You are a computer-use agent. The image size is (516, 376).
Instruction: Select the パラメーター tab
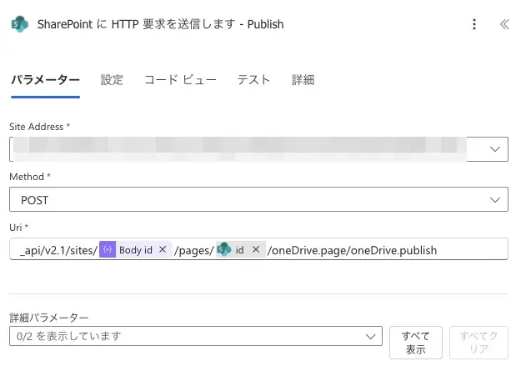pyautogui.click(x=45, y=80)
